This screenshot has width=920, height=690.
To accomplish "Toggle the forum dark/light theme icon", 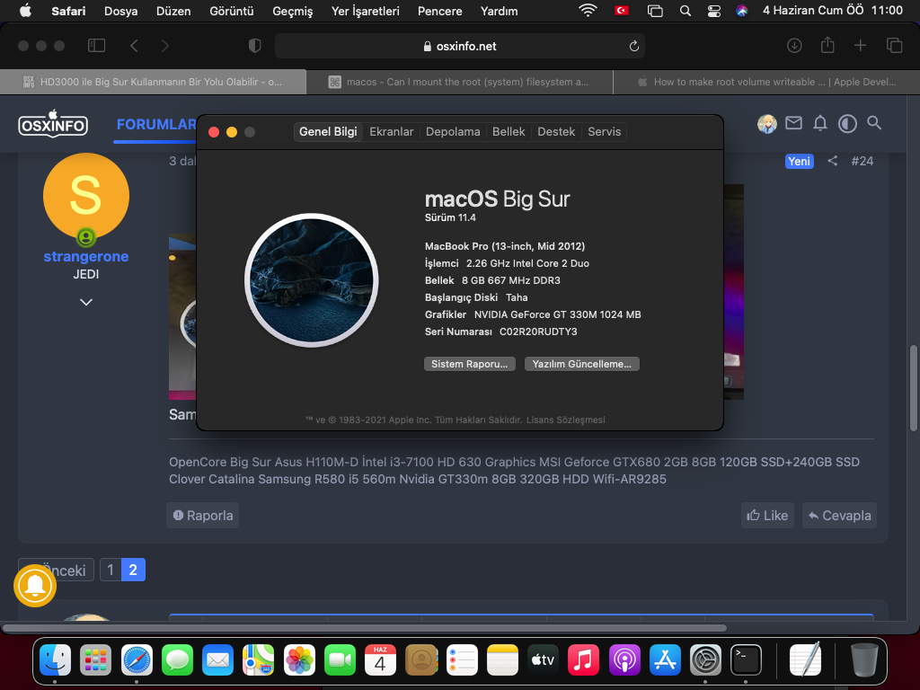I will (847, 124).
